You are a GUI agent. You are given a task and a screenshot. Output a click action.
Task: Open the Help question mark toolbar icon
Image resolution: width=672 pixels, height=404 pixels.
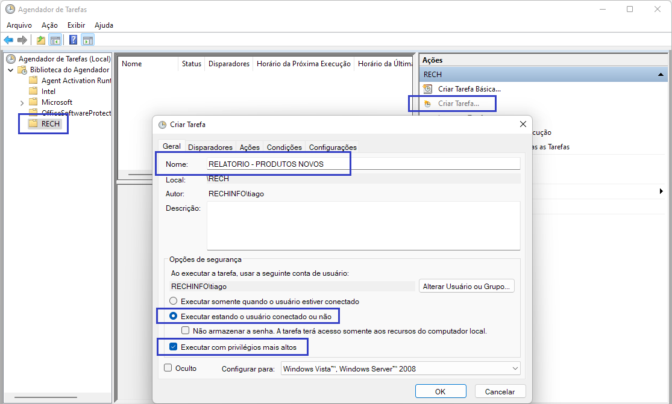tap(74, 40)
